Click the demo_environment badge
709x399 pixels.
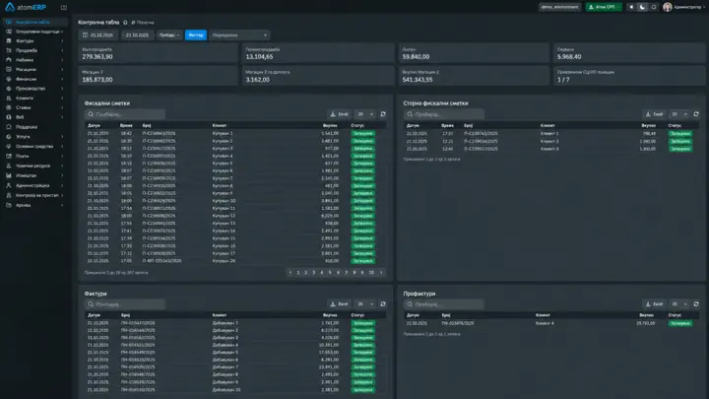pyautogui.click(x=559, y=7)
